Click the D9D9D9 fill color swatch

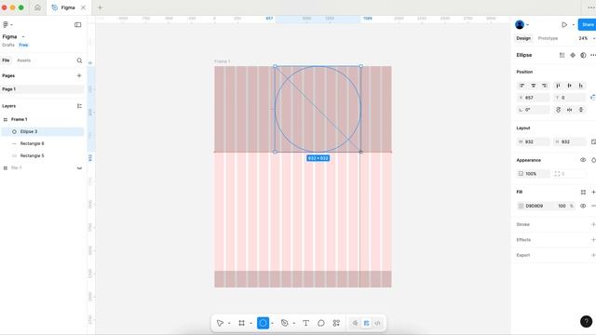coord(521,206)
